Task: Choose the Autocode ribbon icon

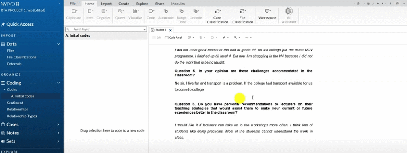Action: pyautogui.click(x=166, y=14)
